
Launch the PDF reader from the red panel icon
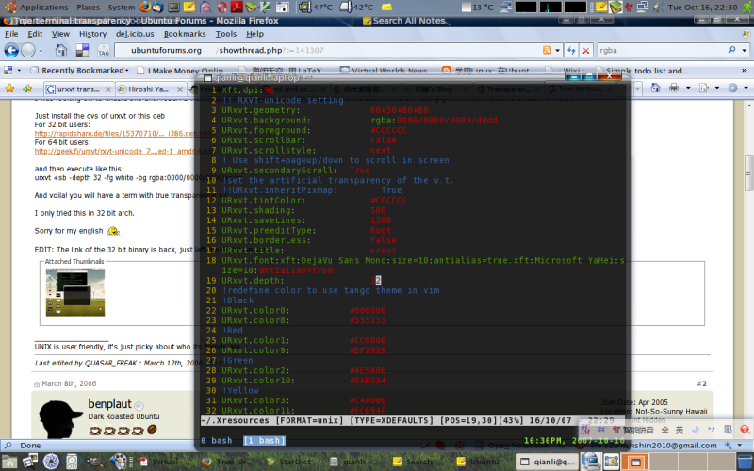click(x=237, y=8)
